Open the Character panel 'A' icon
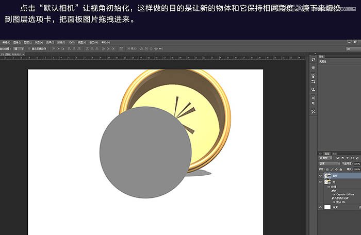 click(x=313, y=97)
